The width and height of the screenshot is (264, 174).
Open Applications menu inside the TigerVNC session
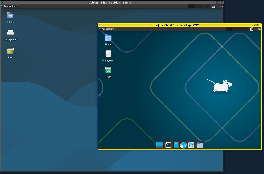108,29
